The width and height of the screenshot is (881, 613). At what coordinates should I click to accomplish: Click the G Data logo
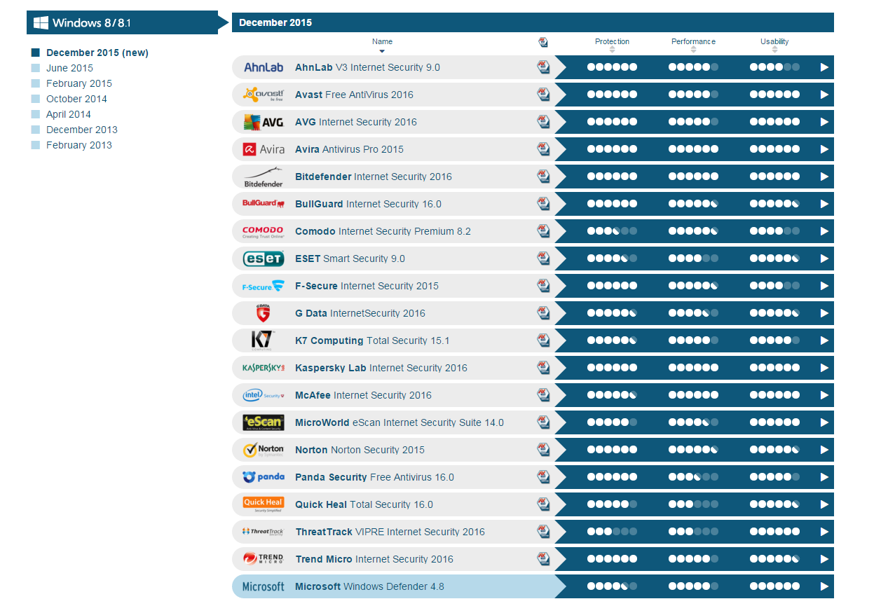[x=263, y=313]
